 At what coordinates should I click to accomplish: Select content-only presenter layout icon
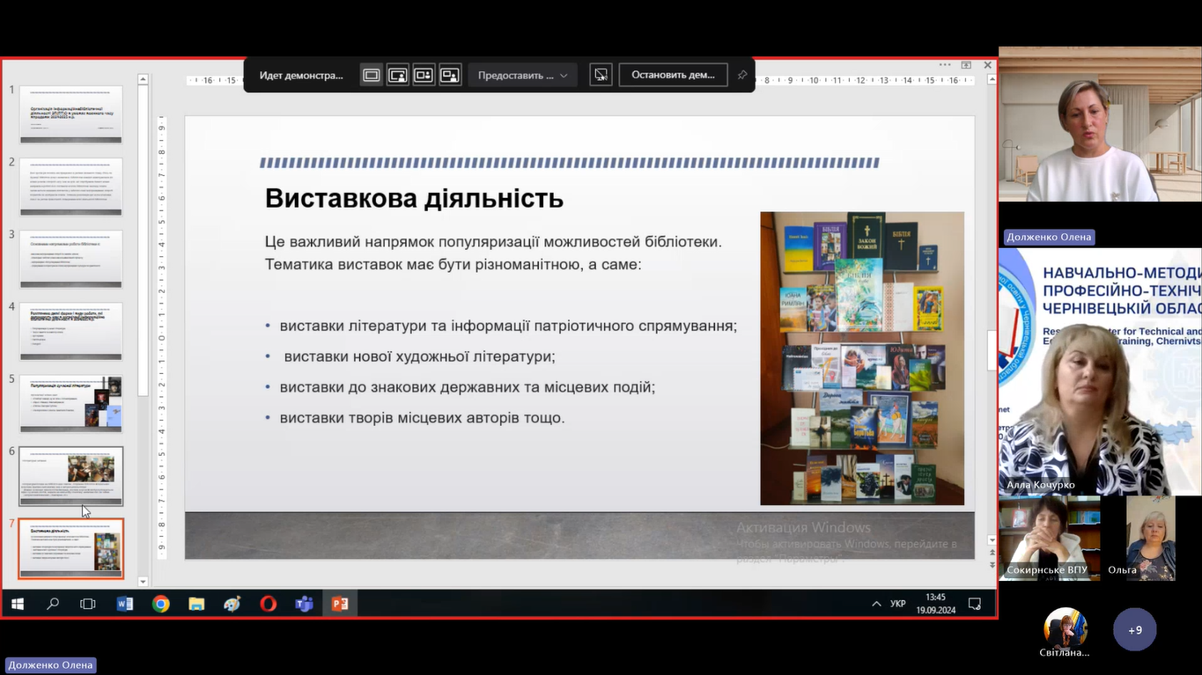tap(372, 76)
